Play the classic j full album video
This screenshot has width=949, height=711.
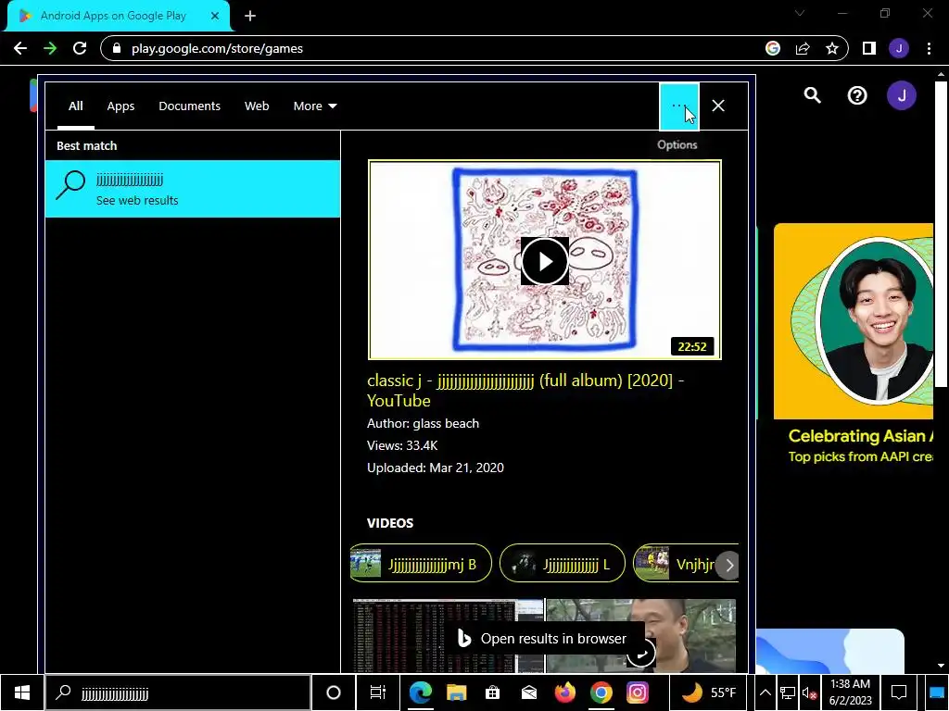click(544, 261)
